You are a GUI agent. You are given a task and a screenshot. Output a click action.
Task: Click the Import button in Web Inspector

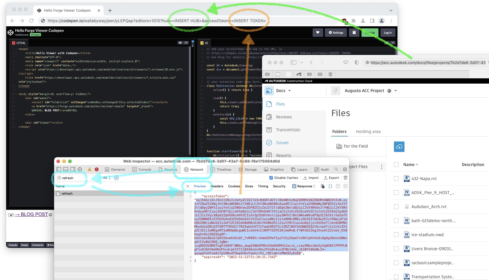pyautogui.click(x=311, y=178)
